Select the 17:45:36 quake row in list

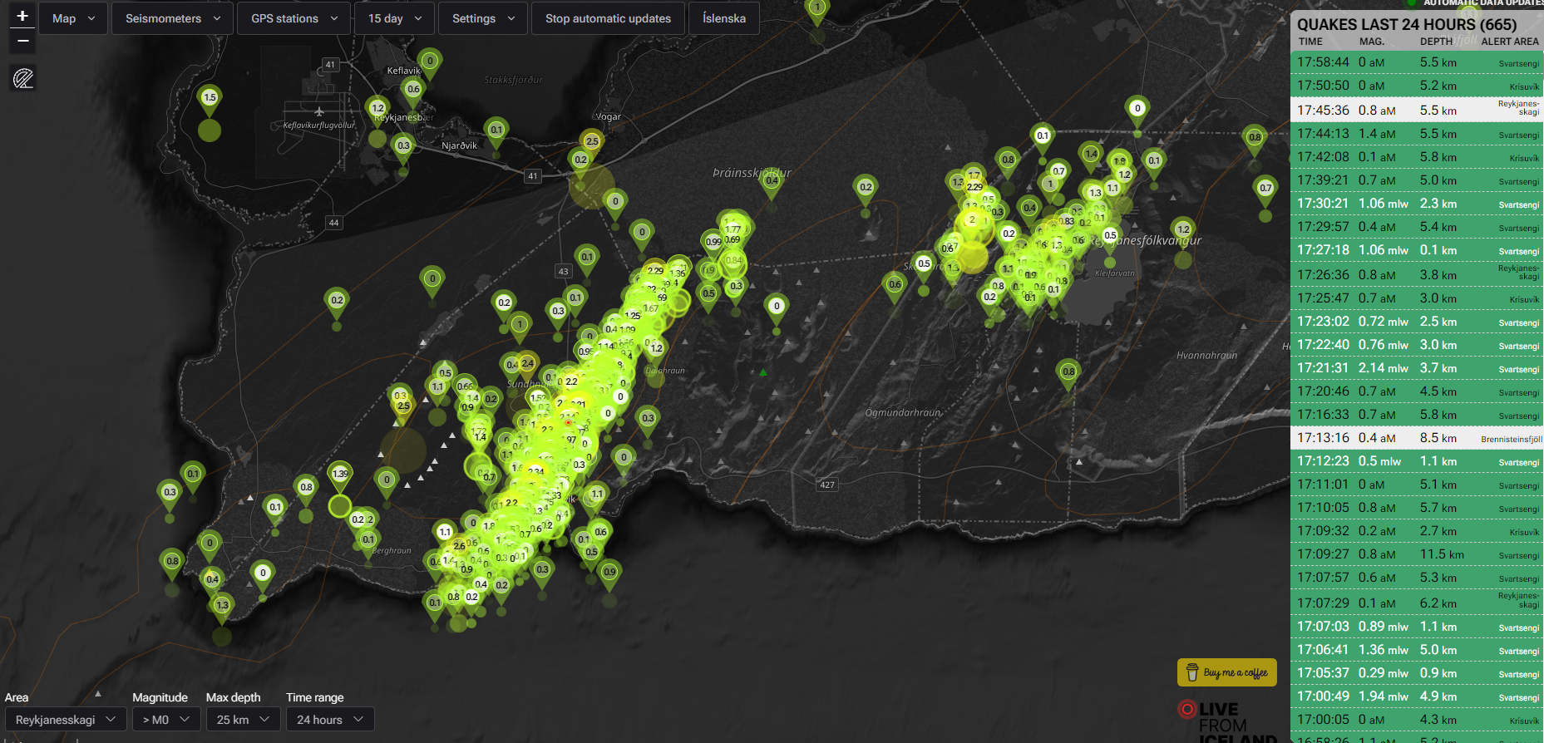coord(1417,110)
